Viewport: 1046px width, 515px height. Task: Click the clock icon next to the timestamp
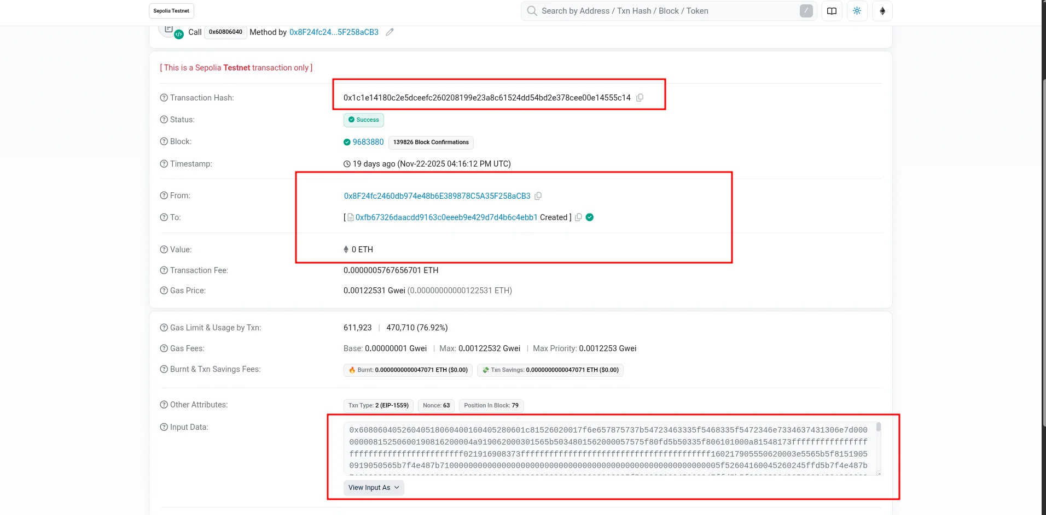point(346,164)
